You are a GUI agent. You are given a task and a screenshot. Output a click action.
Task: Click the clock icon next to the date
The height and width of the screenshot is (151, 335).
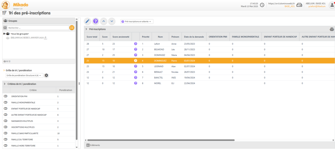pos(262,5)
